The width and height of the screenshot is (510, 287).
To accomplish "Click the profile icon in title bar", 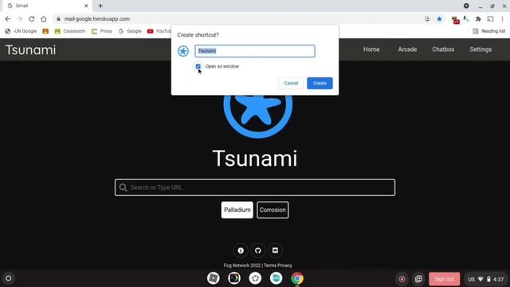I will [x=466, y=6].
